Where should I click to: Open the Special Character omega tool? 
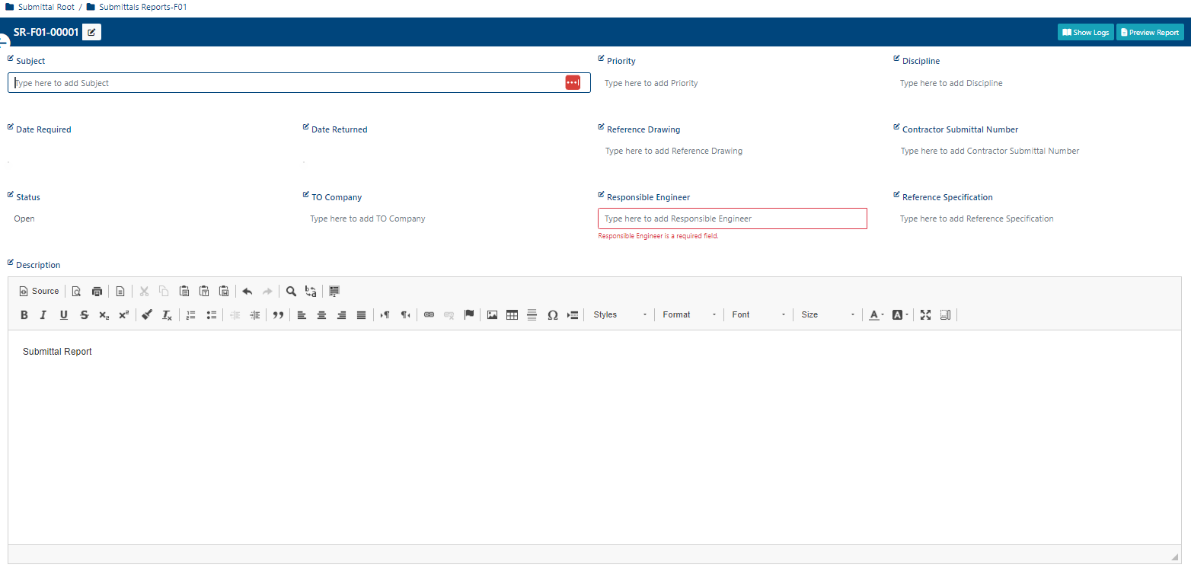click(x=553, y=314)
